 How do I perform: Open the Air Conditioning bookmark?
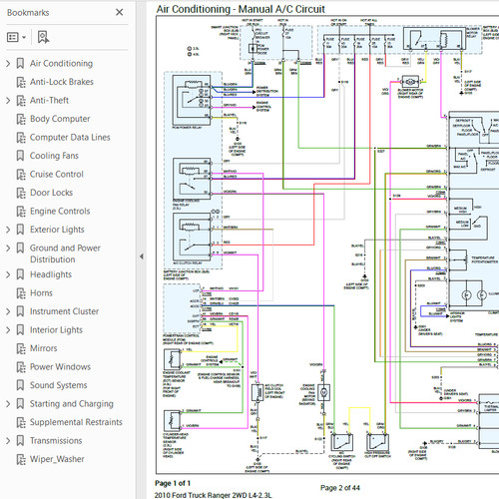(61, 63)
